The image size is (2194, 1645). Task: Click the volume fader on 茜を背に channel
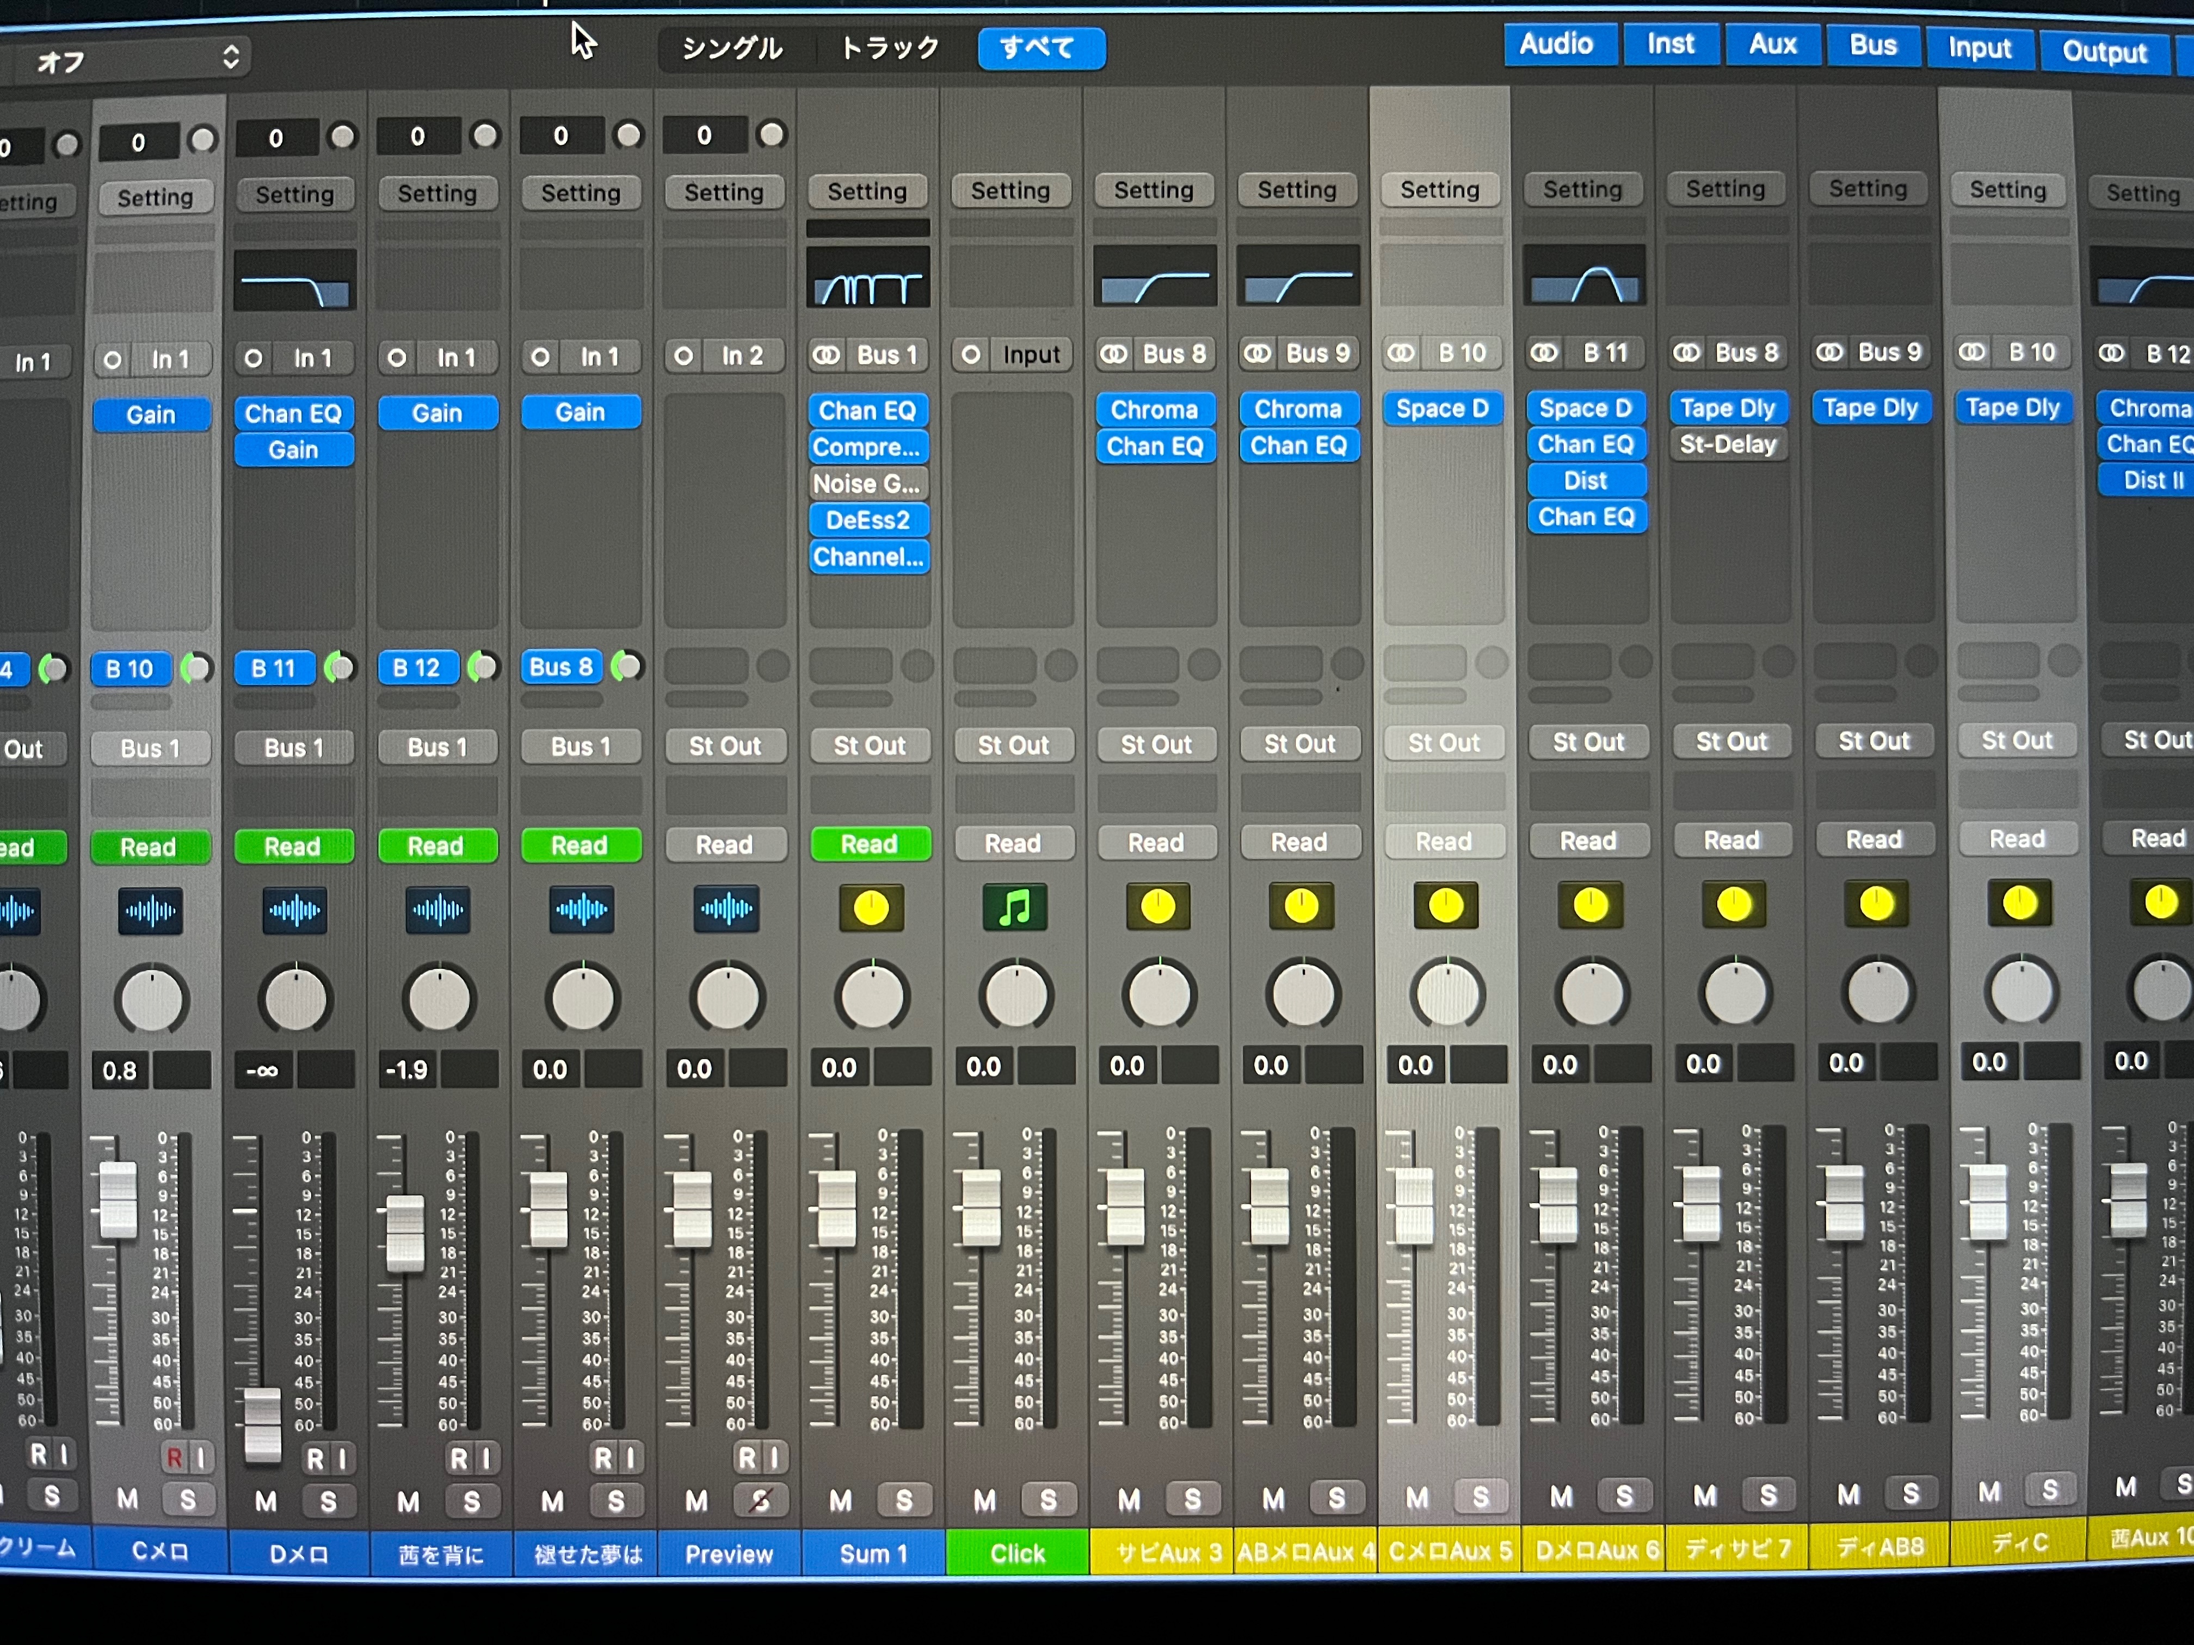405,1233
